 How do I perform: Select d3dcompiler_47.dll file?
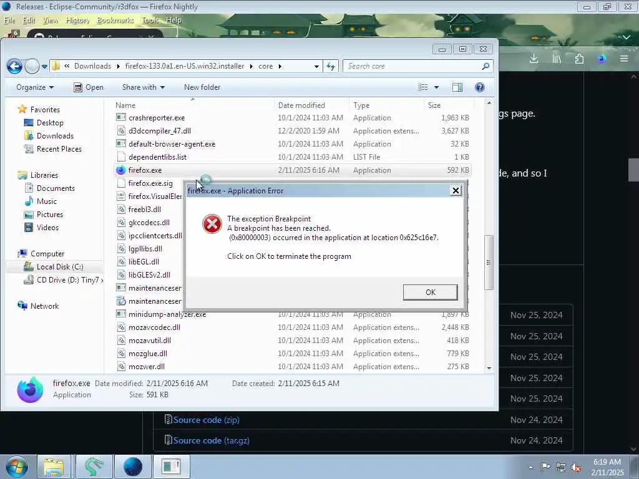pyautogui.click(x=160, y=131)
